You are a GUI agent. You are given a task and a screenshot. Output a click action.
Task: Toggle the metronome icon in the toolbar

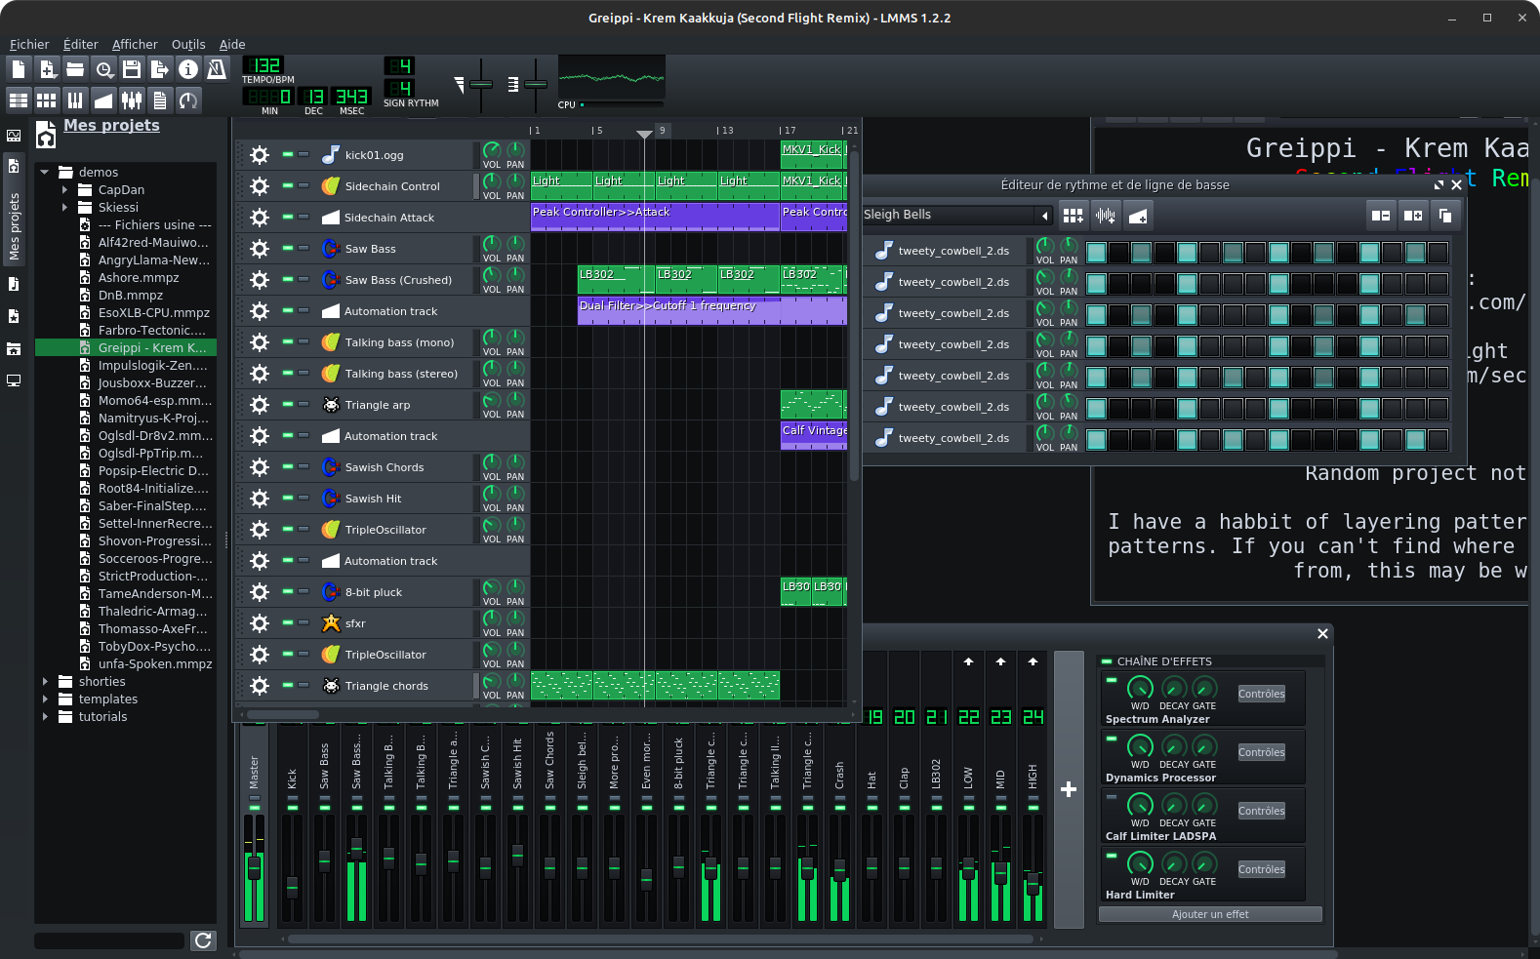[x=217, y=68]
